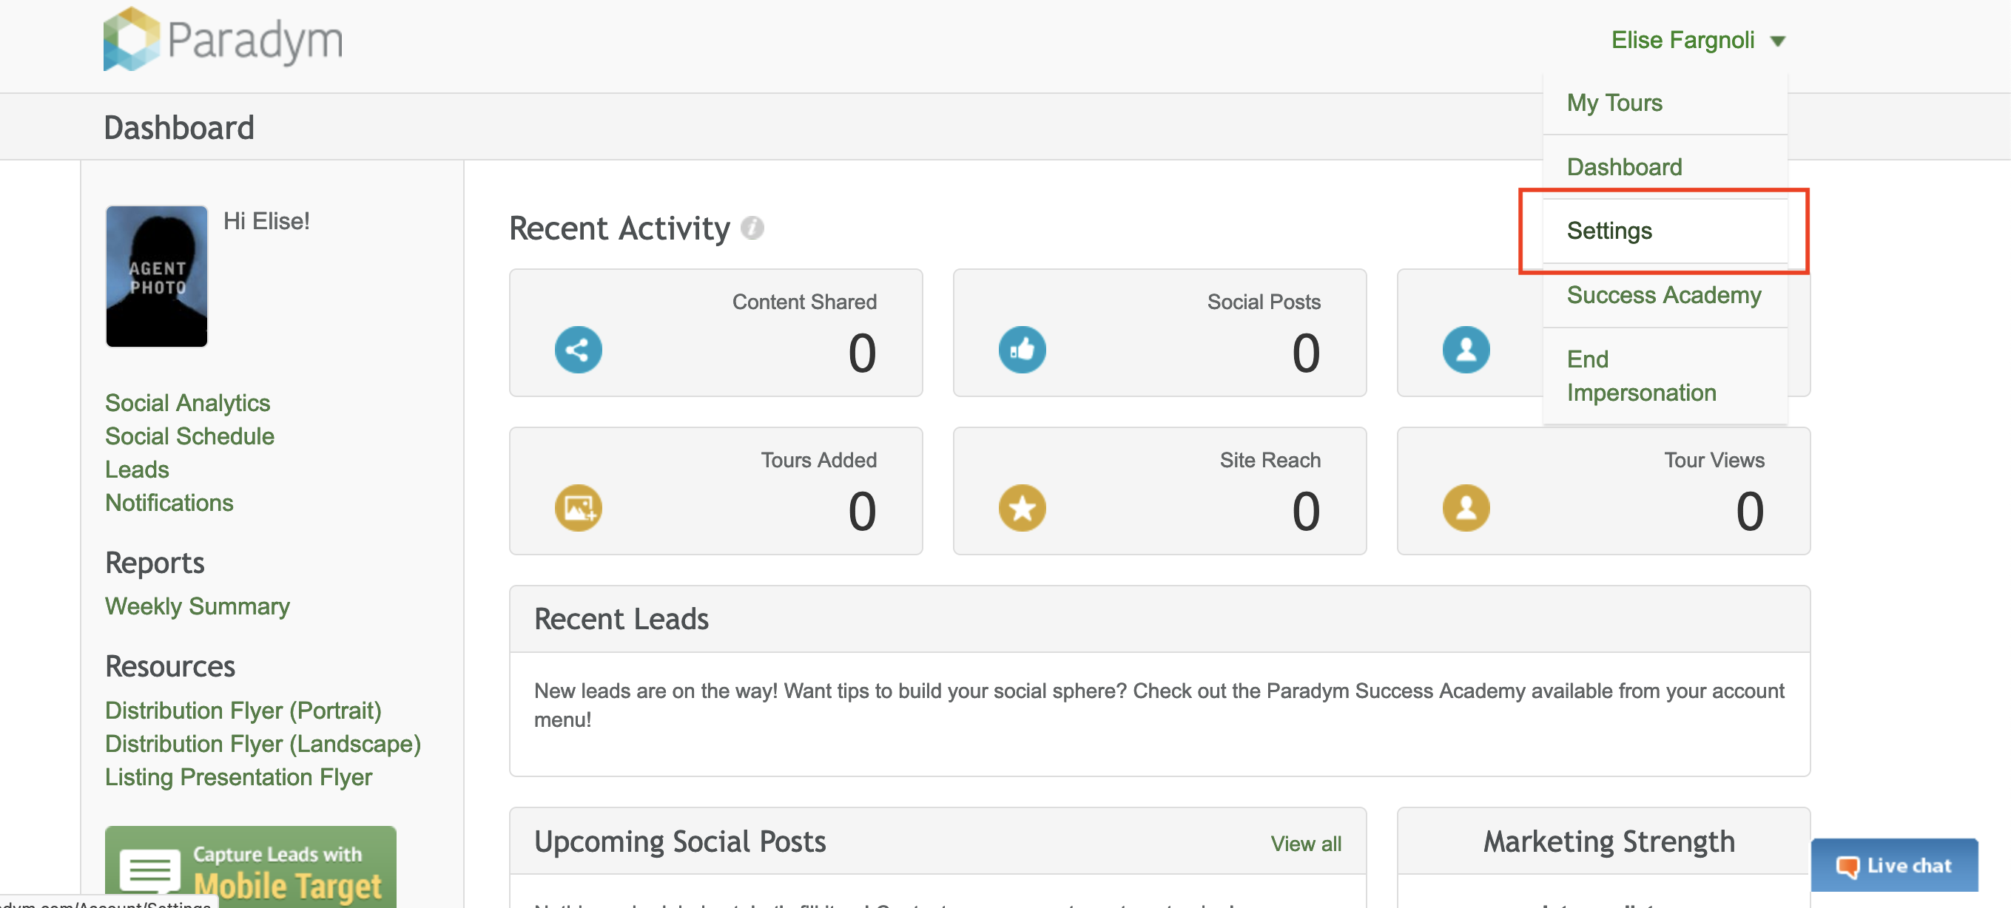Click View all upcoming social posts
Viewport: 2011px width, 908px height.
(1305, 843)
